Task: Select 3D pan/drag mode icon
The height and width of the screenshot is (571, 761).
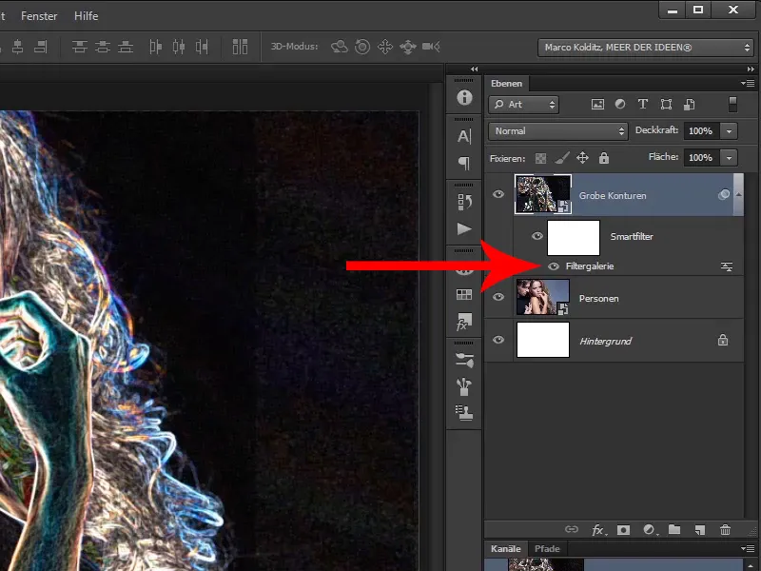Action: 385,47
